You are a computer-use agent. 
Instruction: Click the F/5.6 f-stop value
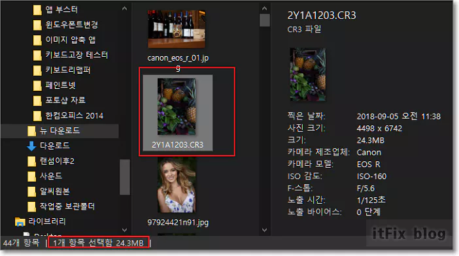pyautogui.click(x=365, y=189)
